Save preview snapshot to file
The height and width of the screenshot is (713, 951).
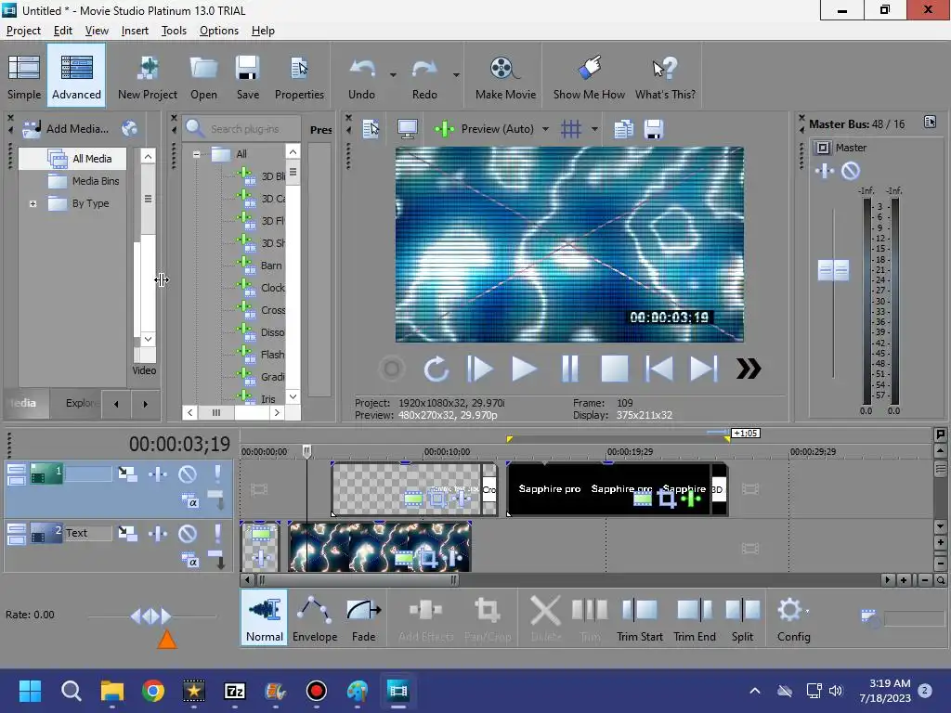point(653,128)
